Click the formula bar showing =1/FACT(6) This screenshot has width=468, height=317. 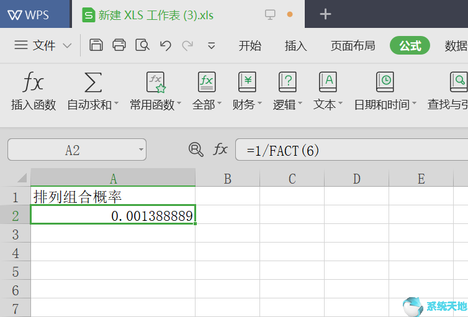click(351, 150)
